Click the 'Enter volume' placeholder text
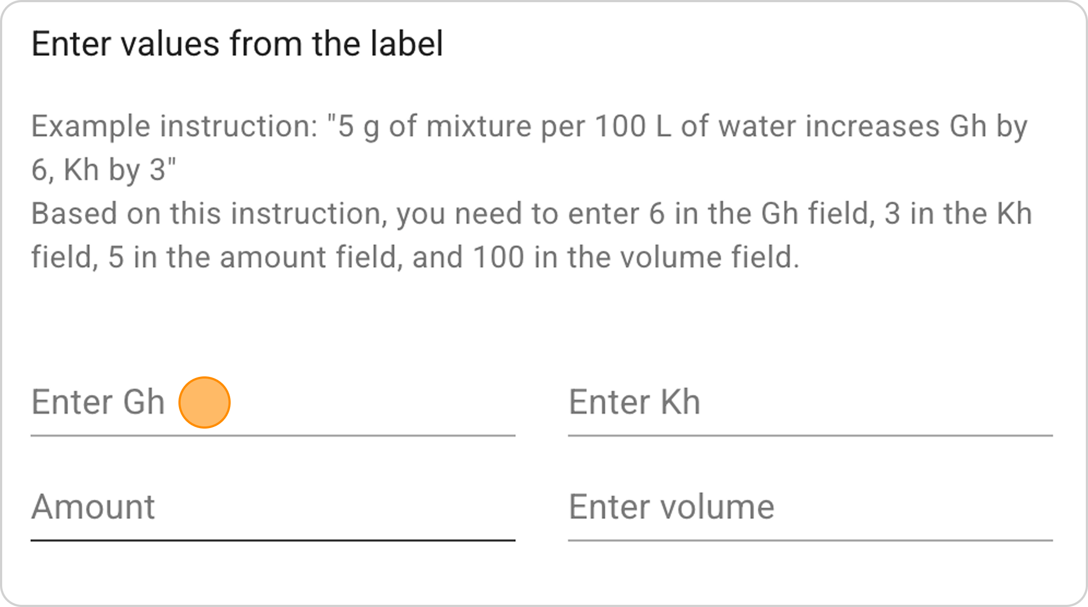 coord(671,507)
